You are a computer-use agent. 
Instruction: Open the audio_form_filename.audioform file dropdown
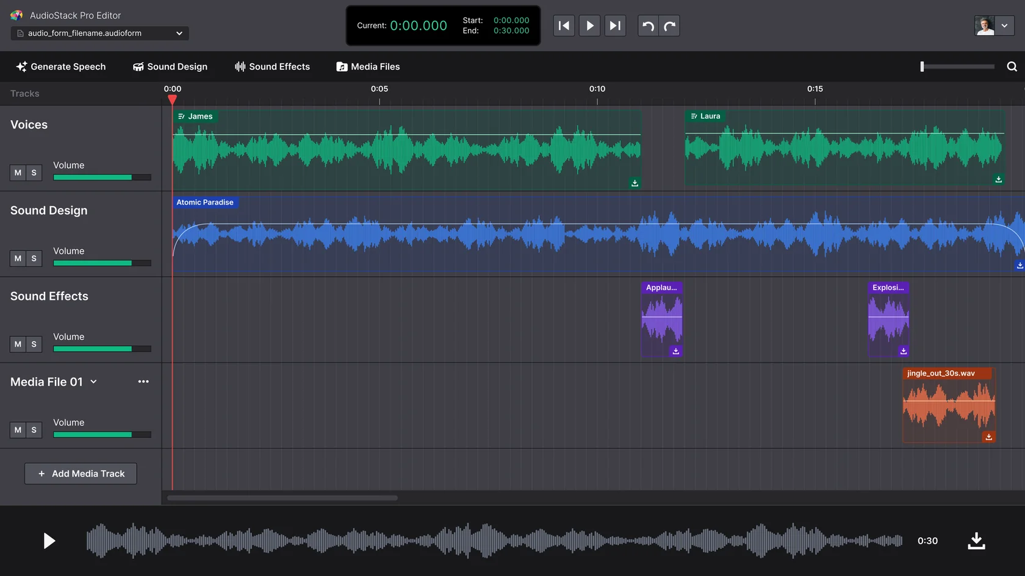[x=99, y=33]
